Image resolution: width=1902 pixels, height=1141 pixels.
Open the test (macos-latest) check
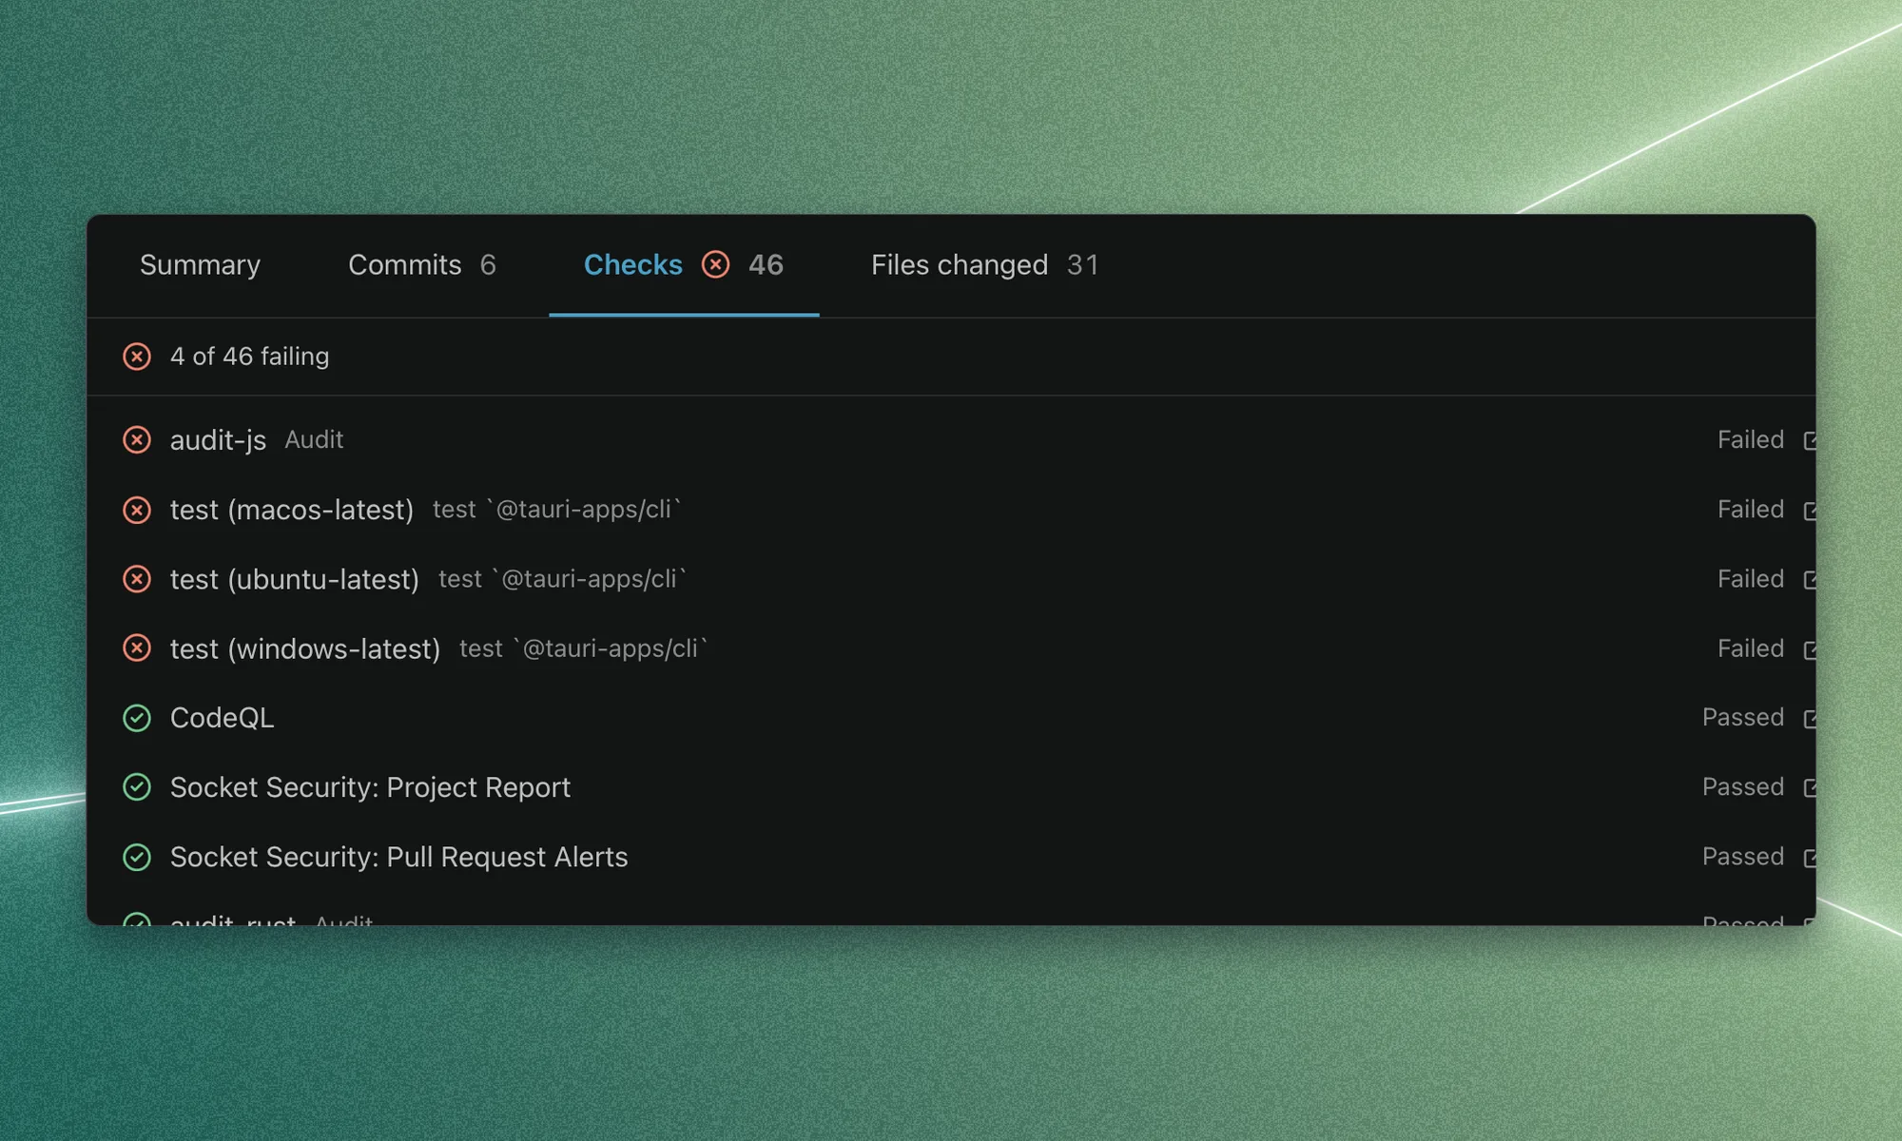(292, 510)
